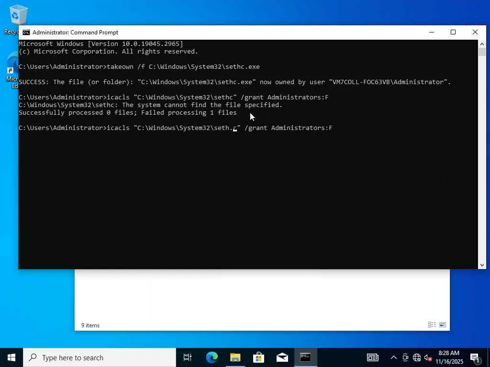Open the Action Center notifications icon
The image size is (490, 367).
[x=475, y=358]
